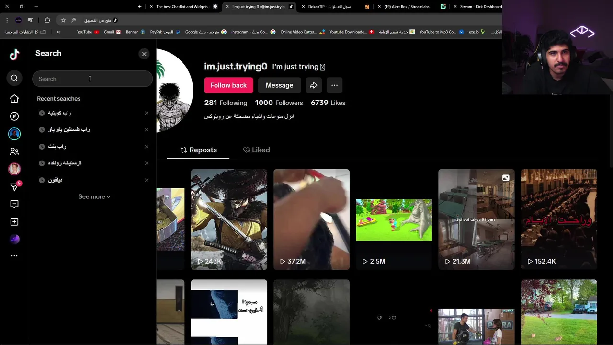Select recent search "كرستيانه روناده"

click(65, 163)
